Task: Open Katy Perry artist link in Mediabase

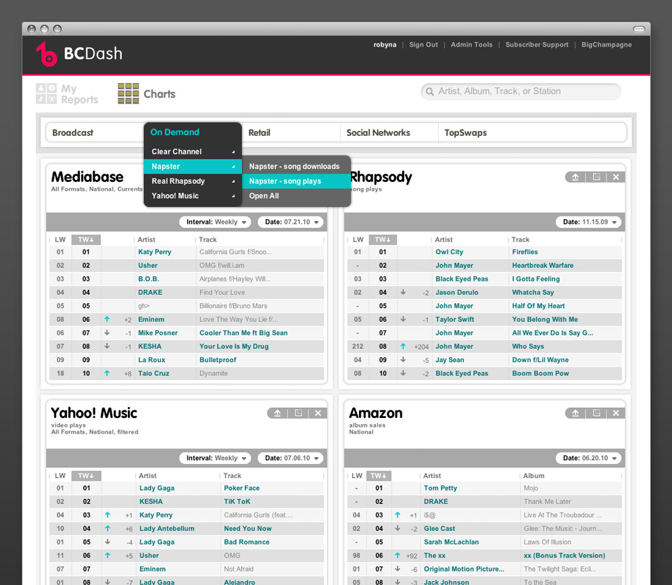Action: pos(155,252)
